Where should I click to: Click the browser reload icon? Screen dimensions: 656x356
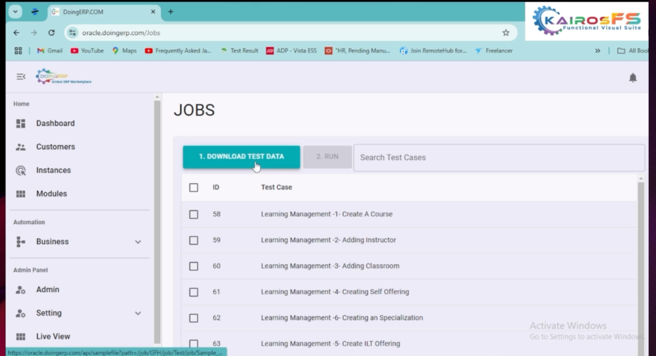click(x=51, y=33)
